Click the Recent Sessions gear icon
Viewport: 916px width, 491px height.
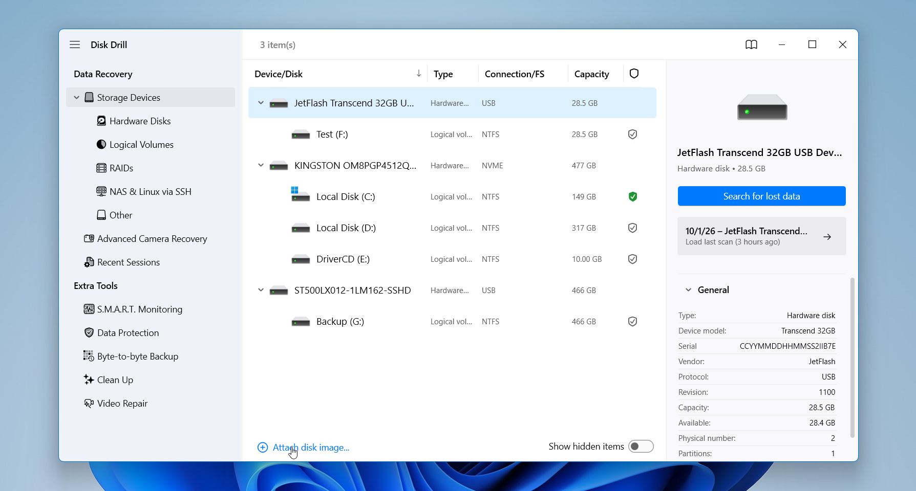pyautogui.click(x=89, y=262)
